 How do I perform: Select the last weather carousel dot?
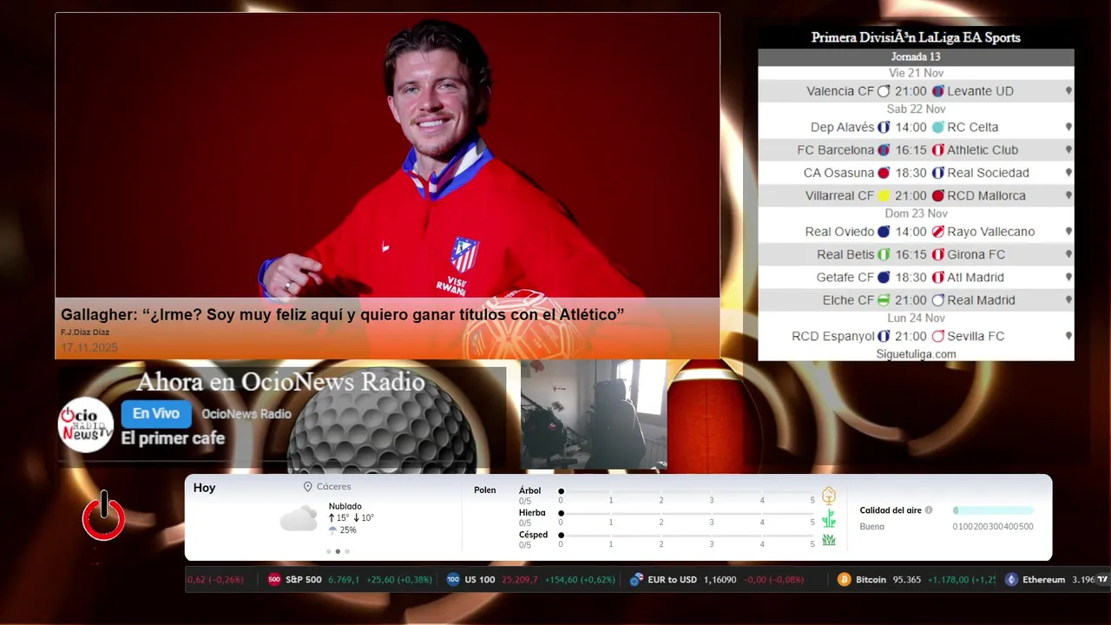click(x=347, y=551)
